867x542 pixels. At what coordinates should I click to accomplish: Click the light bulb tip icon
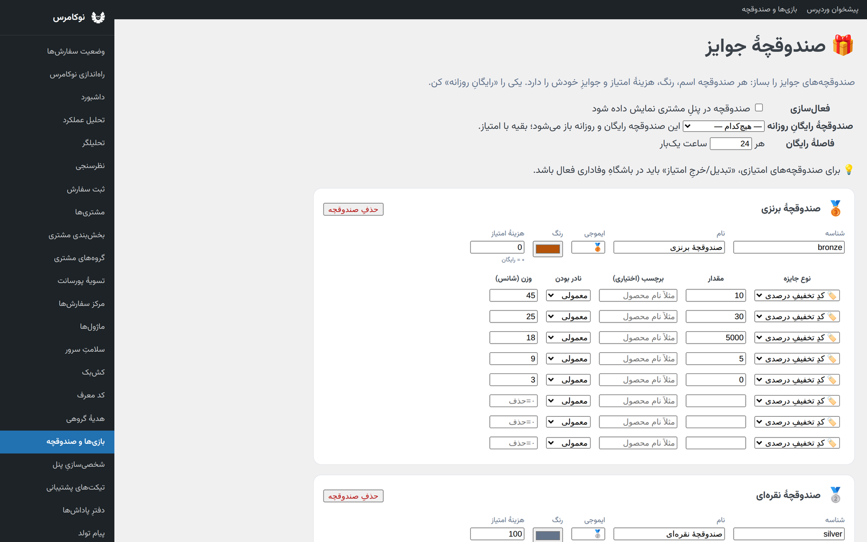(849, 170)
